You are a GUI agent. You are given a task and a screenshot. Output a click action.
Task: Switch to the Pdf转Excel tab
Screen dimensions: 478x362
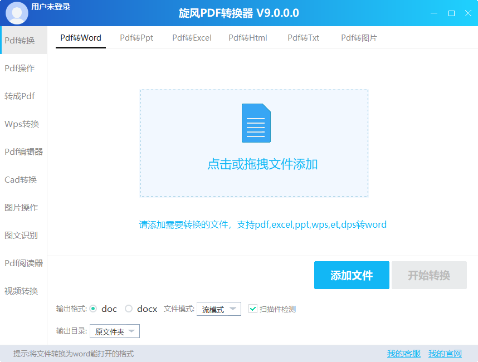click(x=192, y=38)
